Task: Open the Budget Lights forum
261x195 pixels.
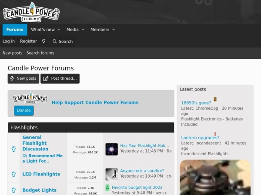Action: (40, 190)
